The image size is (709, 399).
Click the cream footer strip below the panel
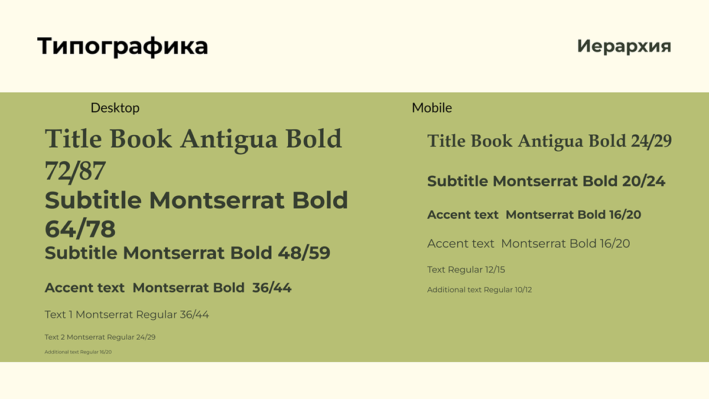pyautogui.click(x=354, y=381)
